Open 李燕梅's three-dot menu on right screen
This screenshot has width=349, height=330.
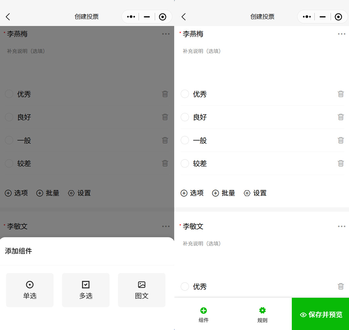pos(342,34)
